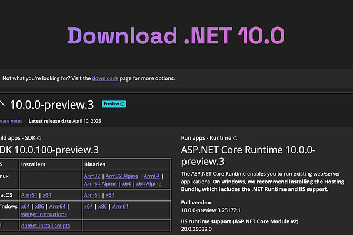Image resolution: width=353 pixels, height=235 pixels.
Task: Click the Full version label
Action: coord(196,203)
